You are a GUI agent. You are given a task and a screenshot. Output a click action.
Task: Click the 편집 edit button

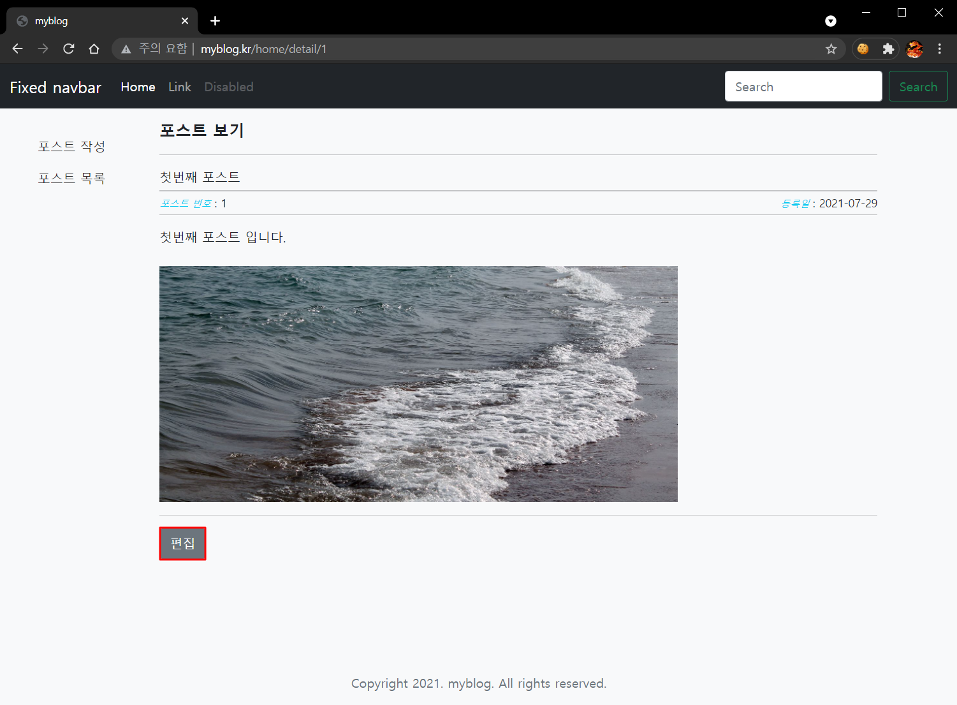click(182, 544)
